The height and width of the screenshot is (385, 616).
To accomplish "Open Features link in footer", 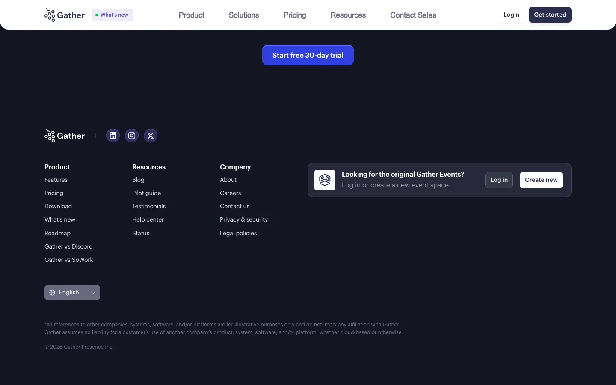I will pyautogui.click(x=56, y=180).
